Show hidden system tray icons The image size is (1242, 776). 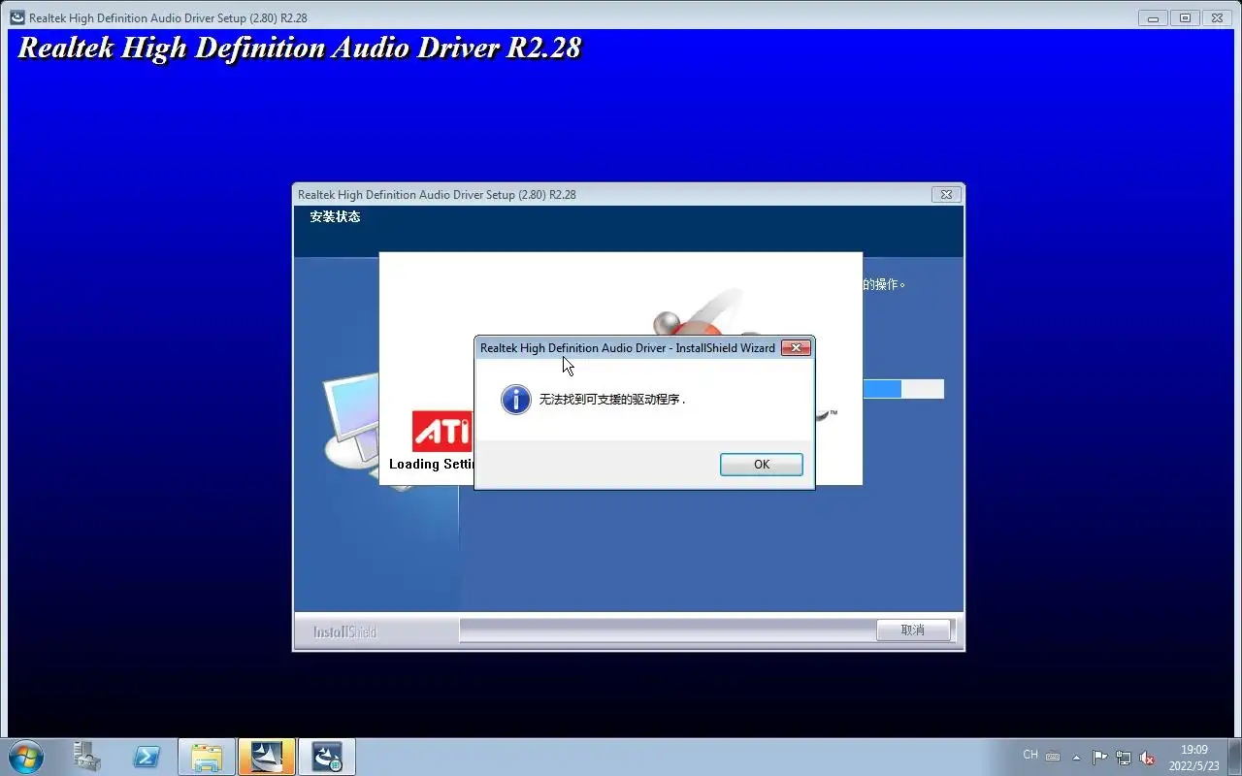point(1076,758)
